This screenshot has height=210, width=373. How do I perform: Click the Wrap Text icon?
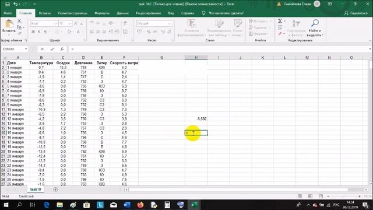click(125, 23)
